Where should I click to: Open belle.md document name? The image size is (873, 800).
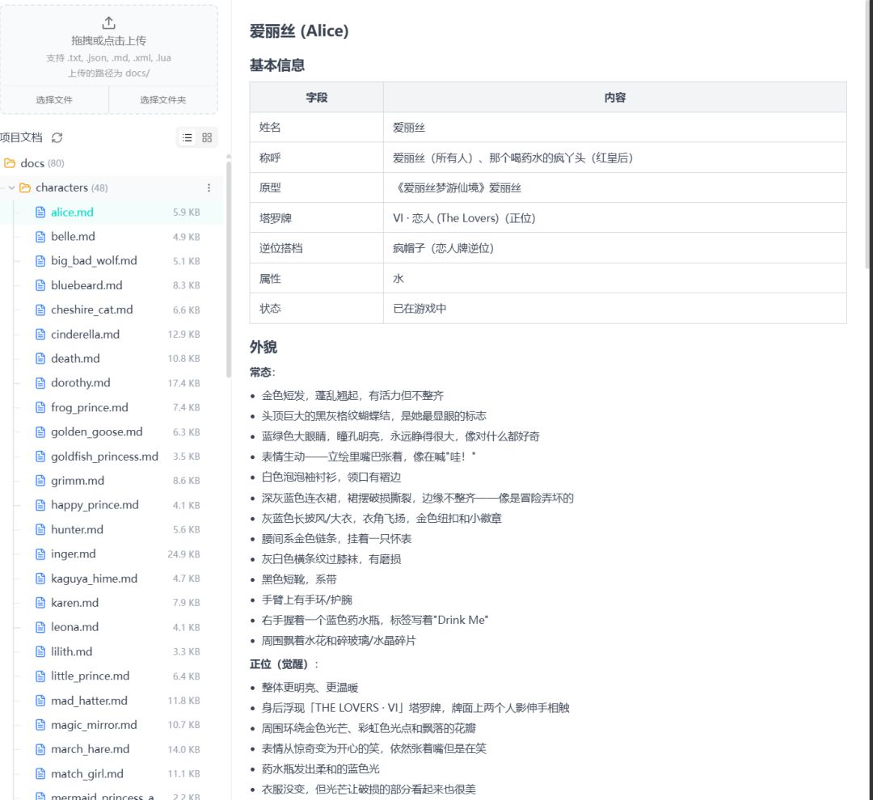(x=73, y=237)
